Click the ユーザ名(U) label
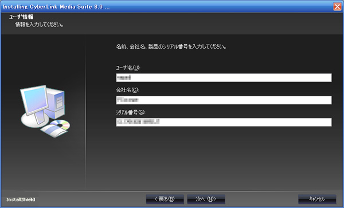The image size is (344, 208). click(x=128, y=68)
